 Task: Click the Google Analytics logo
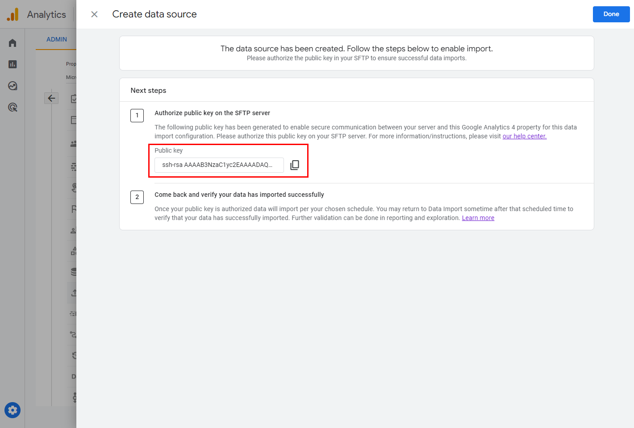point(13,14)
